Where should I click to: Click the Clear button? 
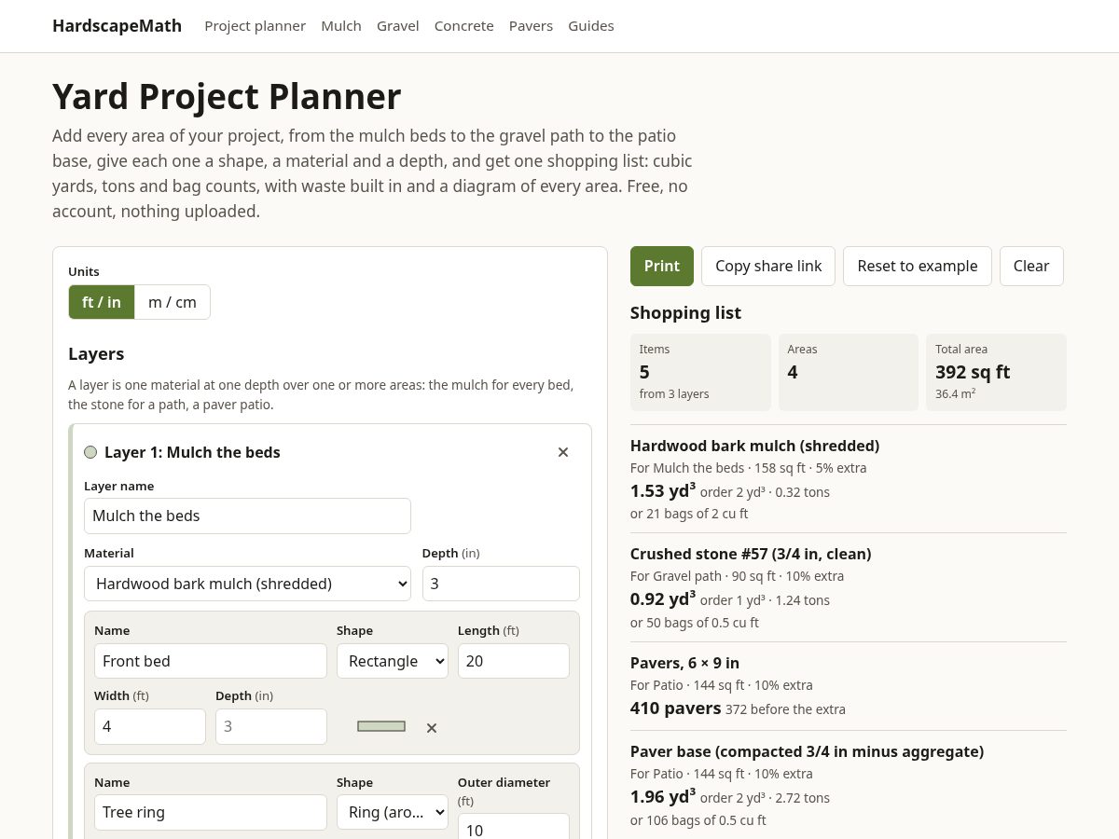[1031, 266]
